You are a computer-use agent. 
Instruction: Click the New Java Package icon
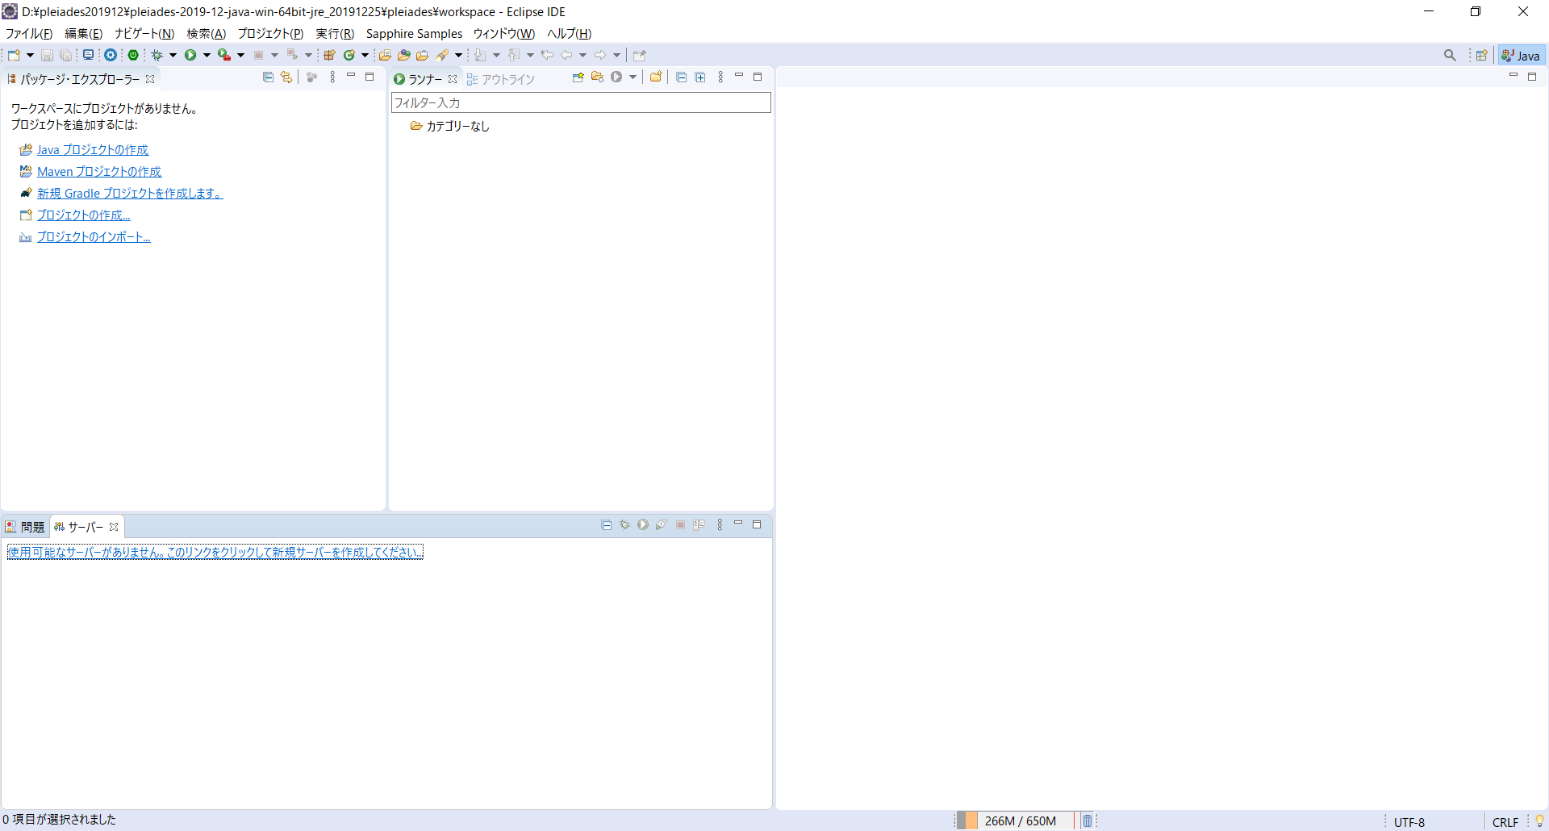click(x=329, y=55)
